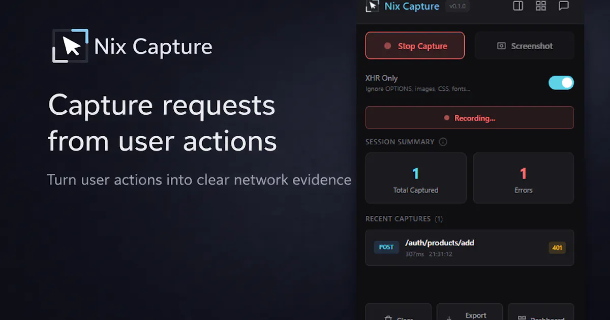Click the v0.1.0 version badge

pyautogui.click(x=457, y=6)
